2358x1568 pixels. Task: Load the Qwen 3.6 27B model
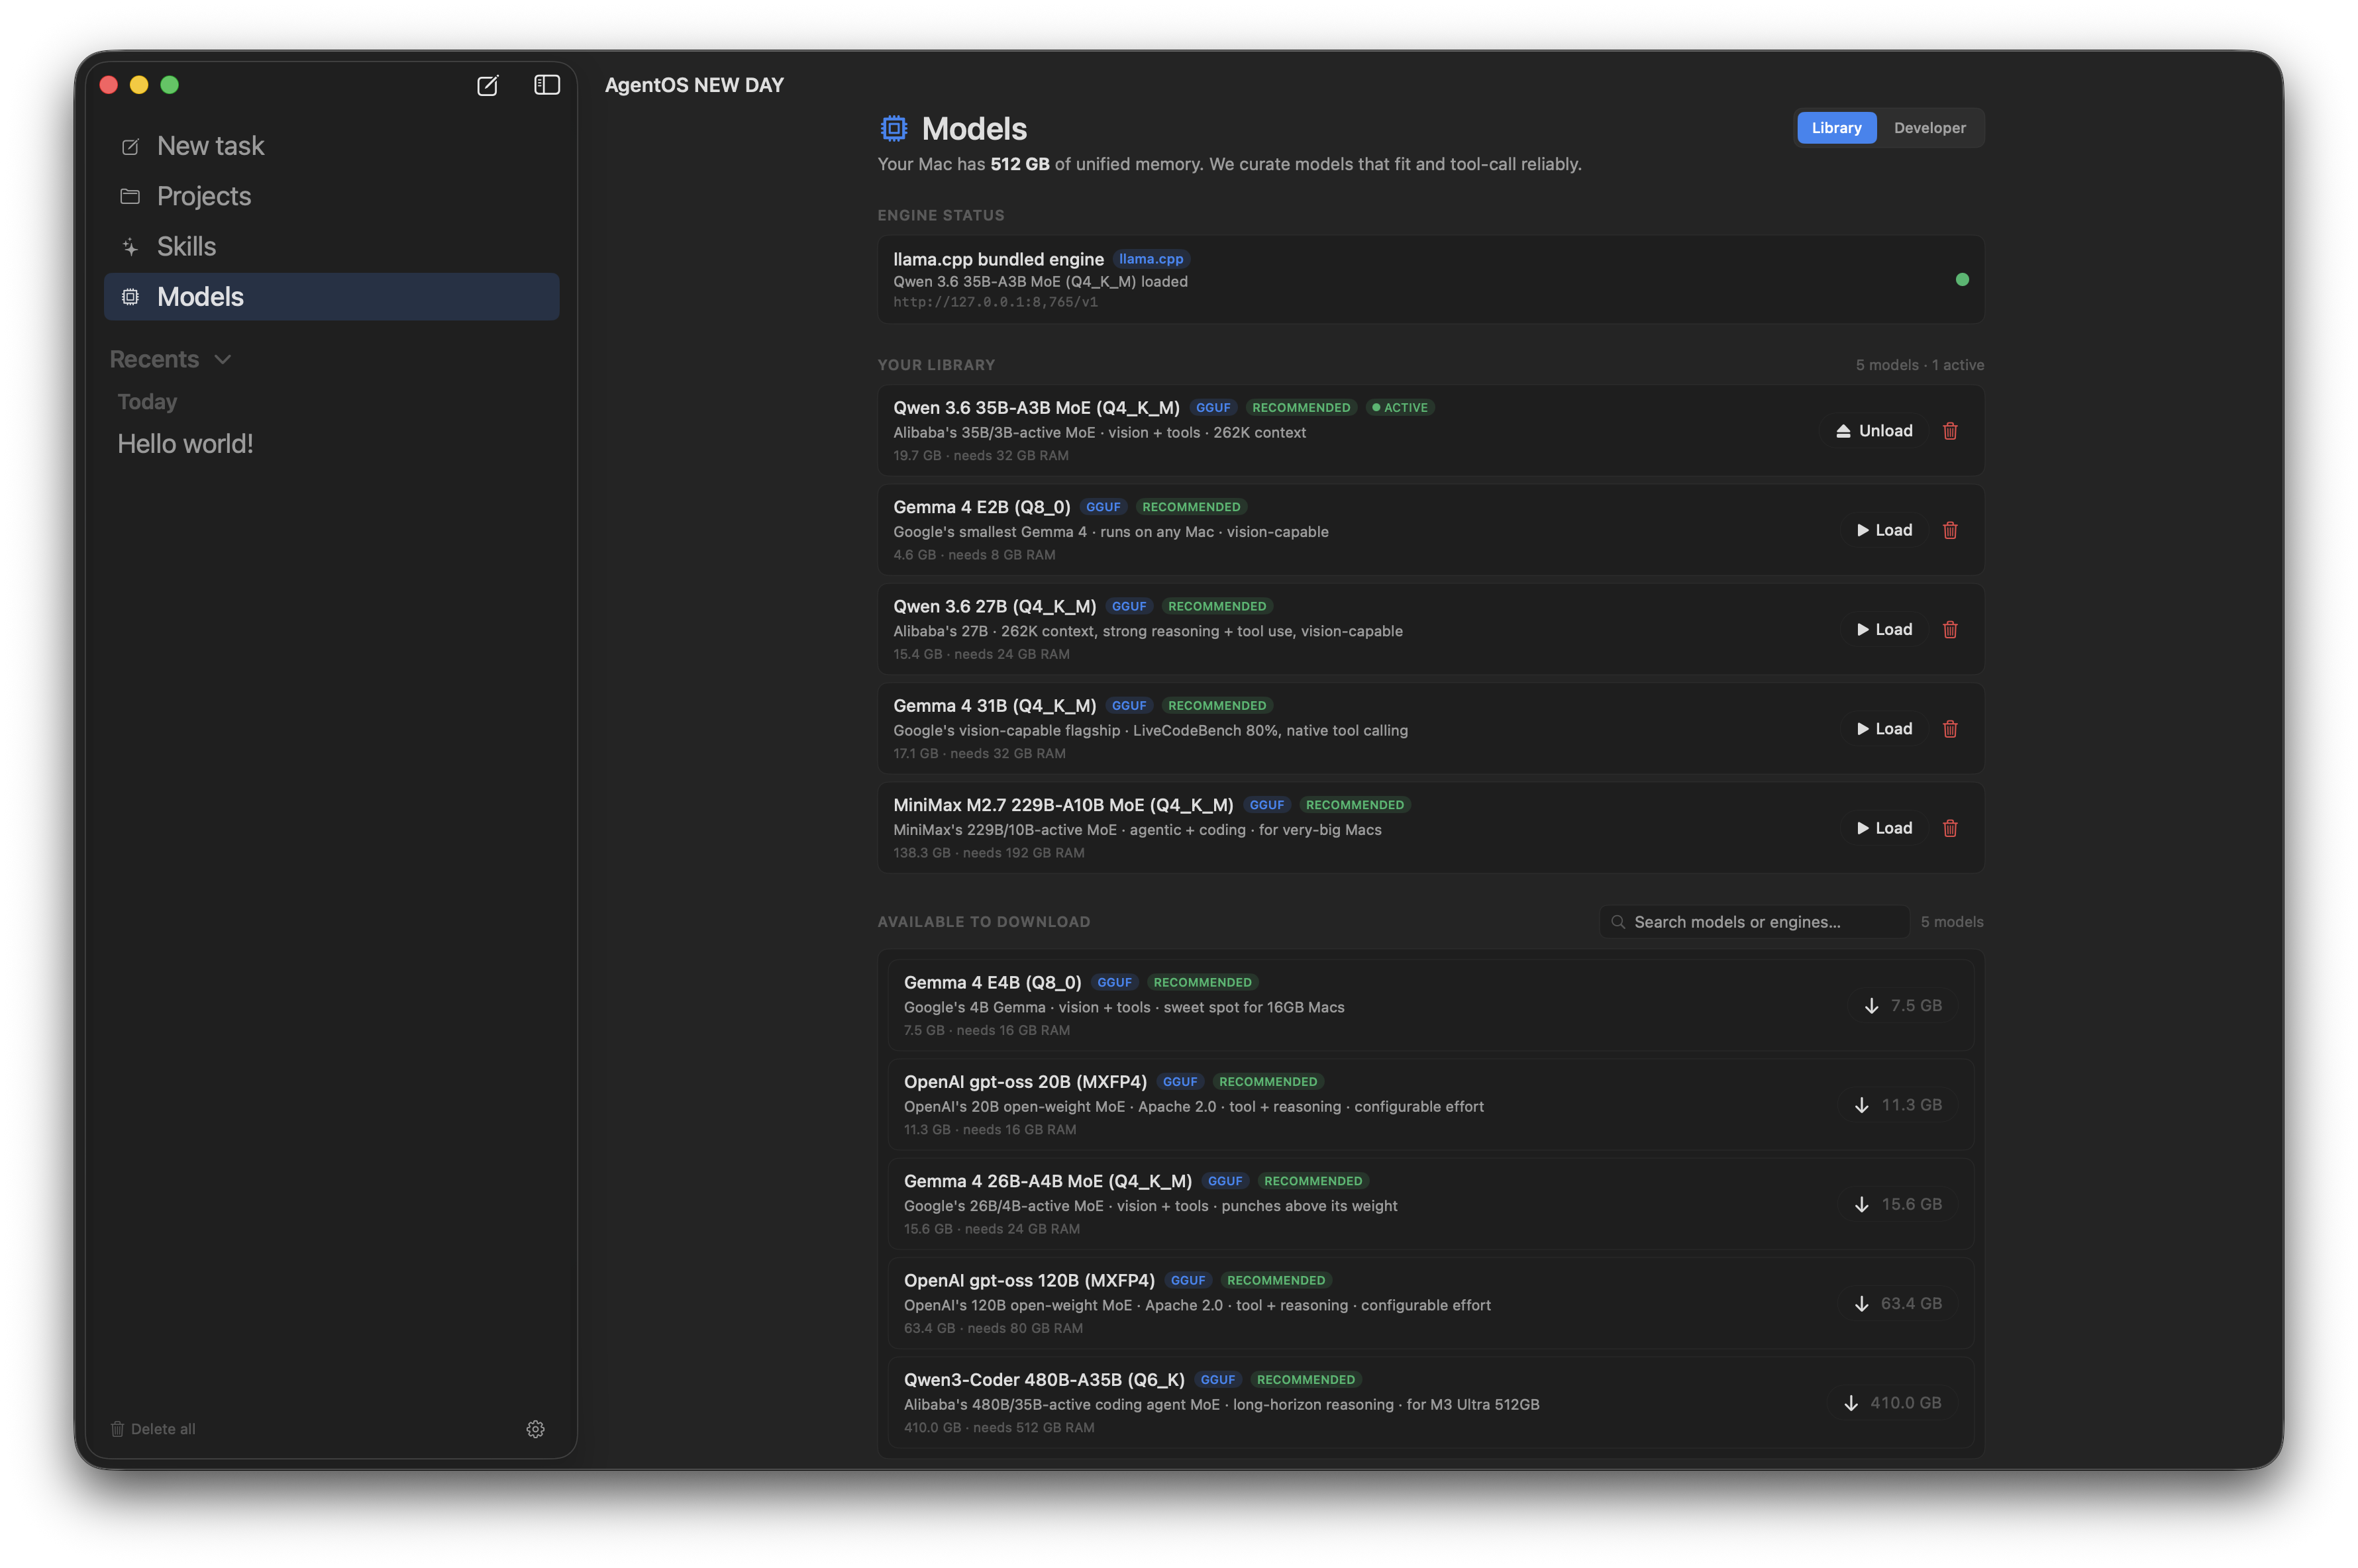click(x=1884, y=629)
